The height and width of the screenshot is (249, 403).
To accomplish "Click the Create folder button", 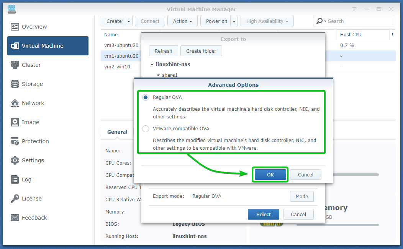I will (201, 51).
